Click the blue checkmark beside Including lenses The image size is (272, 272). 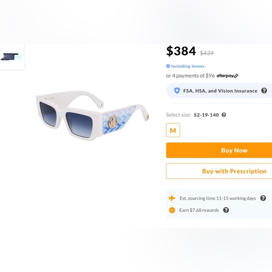[x=168, y=66]
